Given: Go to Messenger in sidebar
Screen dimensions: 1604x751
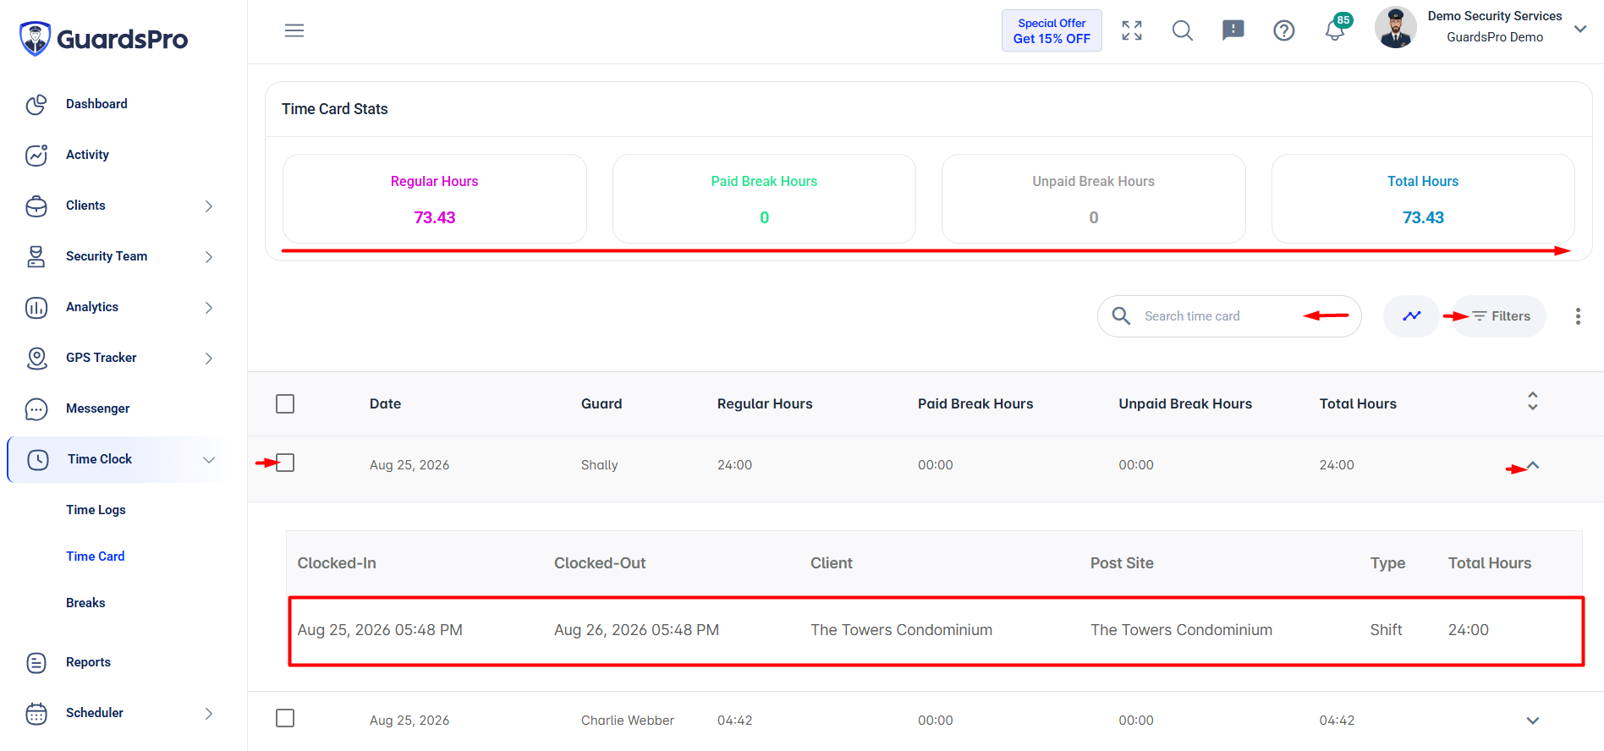Looking at the screenshot, I should click(x=98, y=408).
